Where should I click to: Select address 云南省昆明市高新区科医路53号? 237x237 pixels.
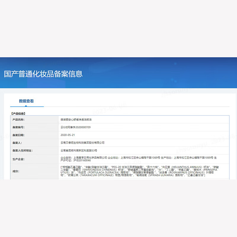(79, 150)
